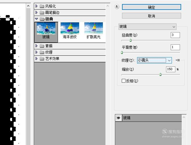Enable the 反相 checkbox
This screenshot has width=191, height=145.
(124, 81)
